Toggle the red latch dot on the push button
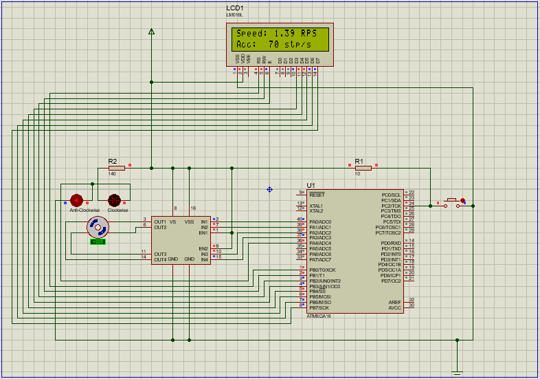 pyautogui.click(x=462, y=200)
